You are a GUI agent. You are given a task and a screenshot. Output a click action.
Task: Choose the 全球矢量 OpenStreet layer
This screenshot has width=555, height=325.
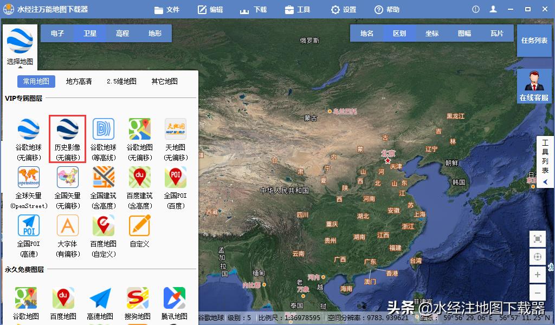[x=28, y=178]
